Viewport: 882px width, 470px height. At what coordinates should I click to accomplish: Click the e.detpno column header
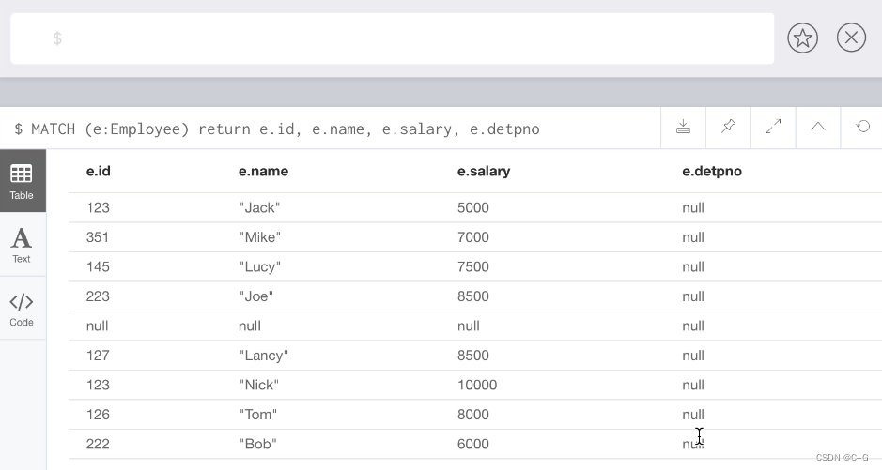click(711, 171)
